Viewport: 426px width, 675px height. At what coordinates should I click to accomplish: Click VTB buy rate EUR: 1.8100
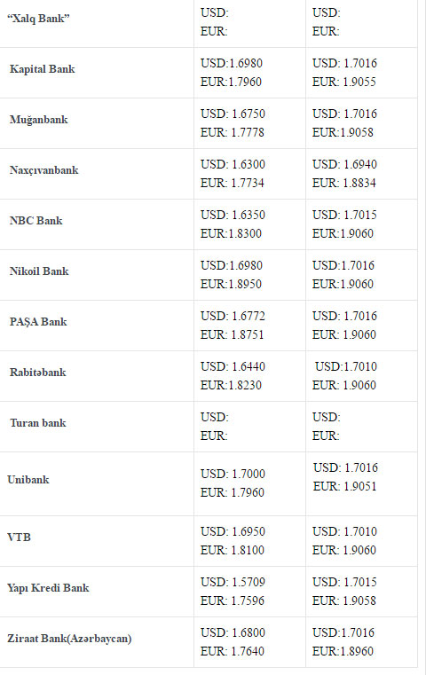click(233, 550)
